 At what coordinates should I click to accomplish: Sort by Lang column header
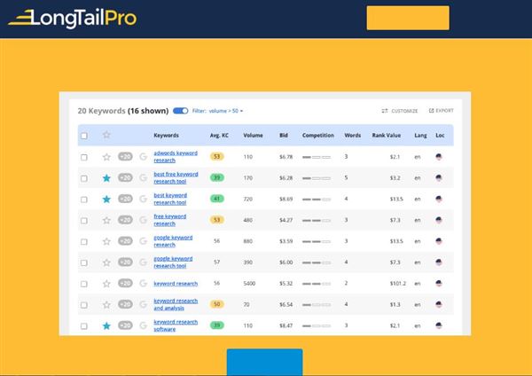[x=420, y=135]
